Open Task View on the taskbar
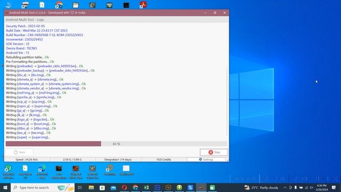The image size is (341, 192). 80,187
